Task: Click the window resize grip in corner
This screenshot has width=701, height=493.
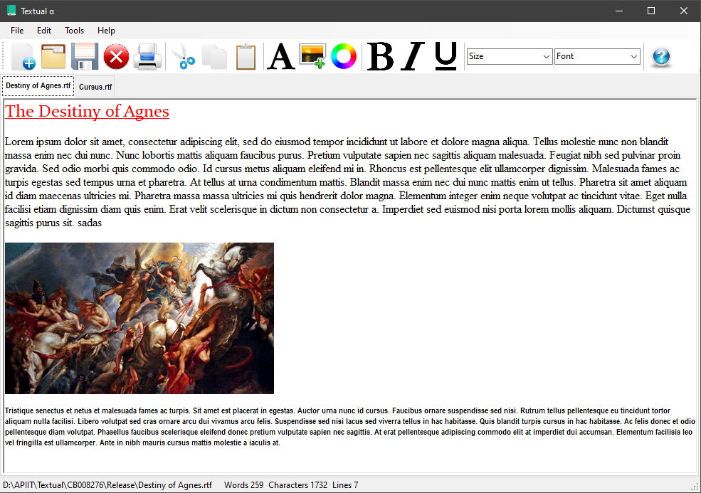Action: point(695,487)
